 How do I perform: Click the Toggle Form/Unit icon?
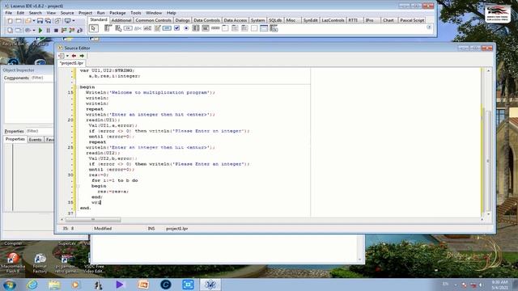pos(57,21)
